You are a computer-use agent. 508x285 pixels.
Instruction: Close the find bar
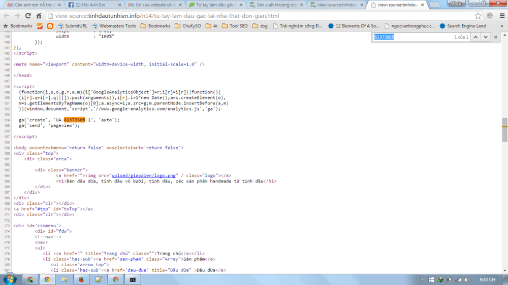(x=495, y=37)
